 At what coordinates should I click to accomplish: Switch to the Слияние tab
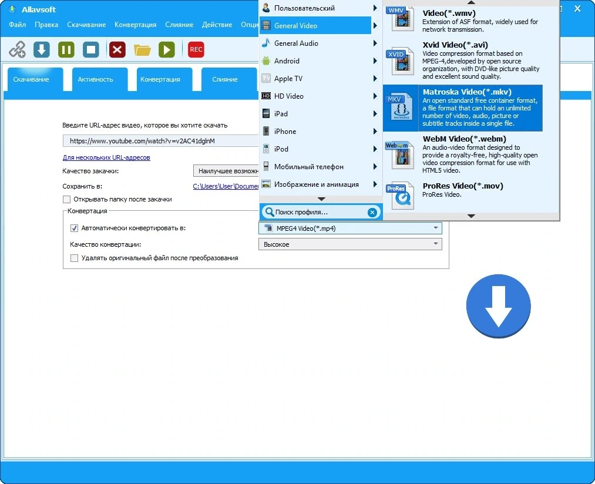coord(229,79)
